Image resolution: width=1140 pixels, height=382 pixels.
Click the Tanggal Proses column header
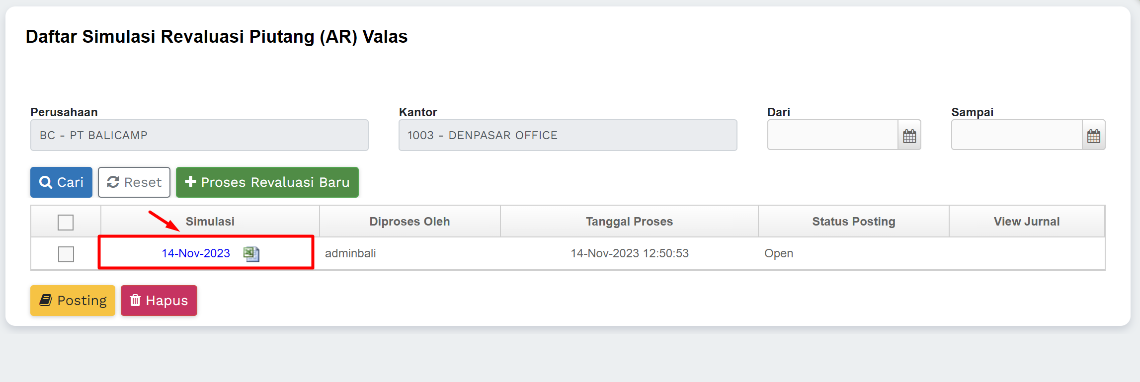pos(629,222)
